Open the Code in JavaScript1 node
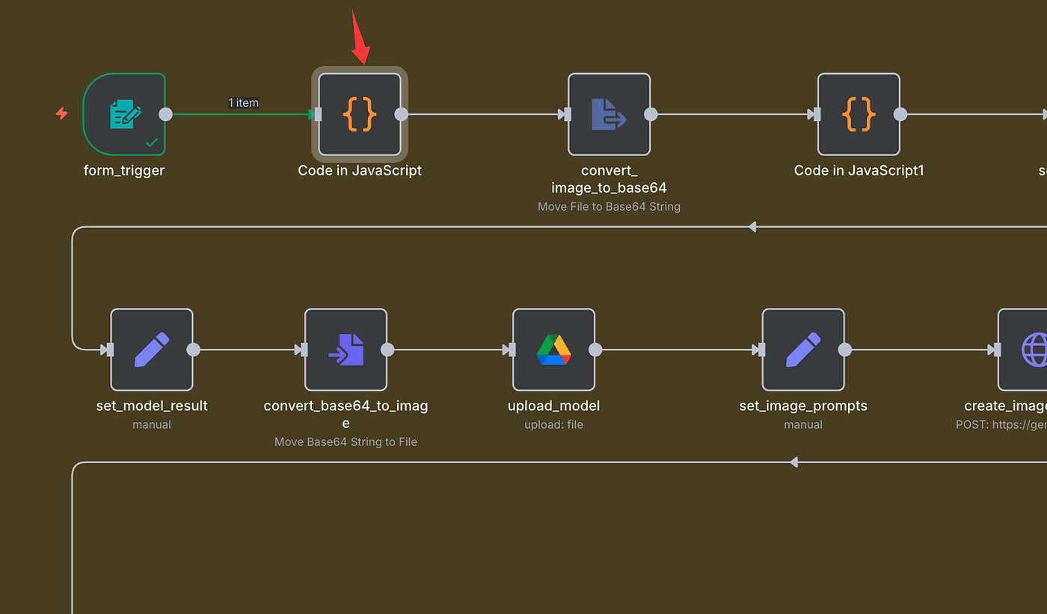The height and width of the screenshot is (614, 1047). tap(859, 114)
